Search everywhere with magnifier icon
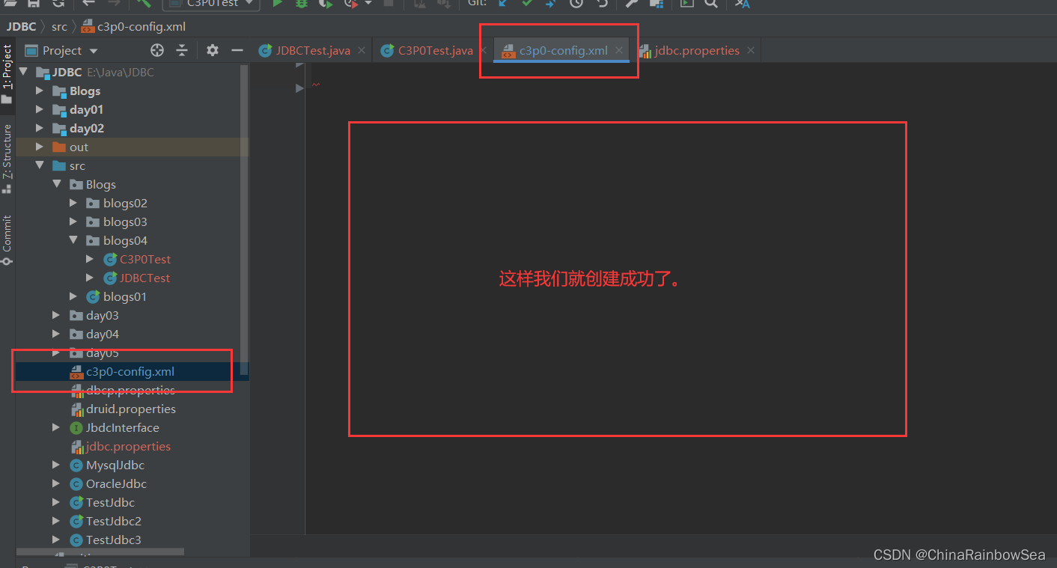This screenshot has height=568, width=1057. 711,3
